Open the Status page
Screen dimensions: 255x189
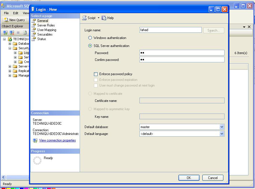click(42, 39)
